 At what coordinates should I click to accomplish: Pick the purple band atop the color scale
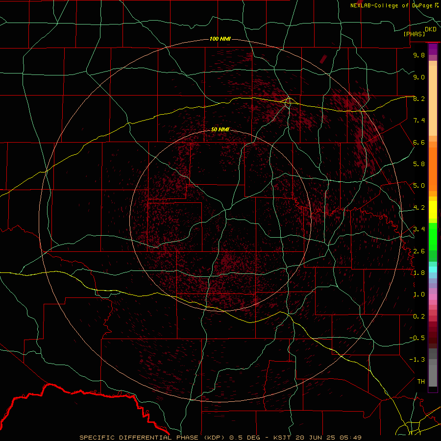tap(433, 49)
